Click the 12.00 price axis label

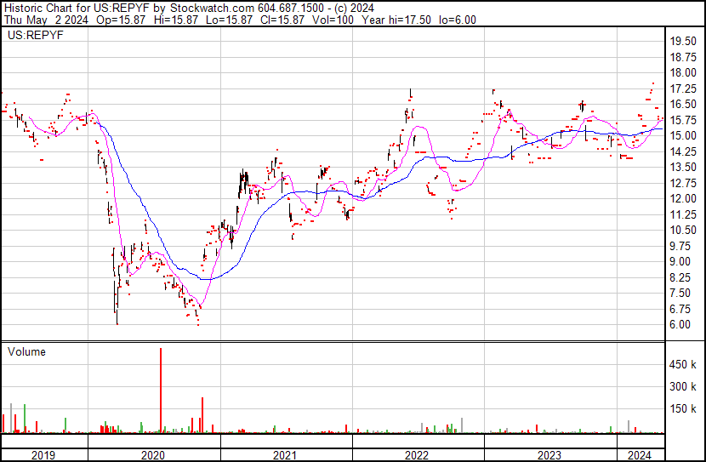pyautogui.click(x=683, y=199)
